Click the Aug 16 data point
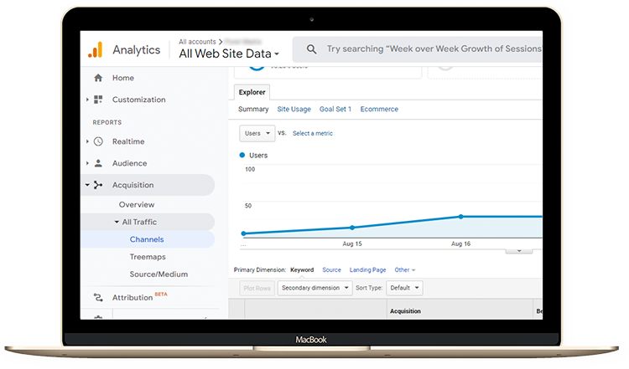This screenshot has height=369, width=629. tap(460, 217)
